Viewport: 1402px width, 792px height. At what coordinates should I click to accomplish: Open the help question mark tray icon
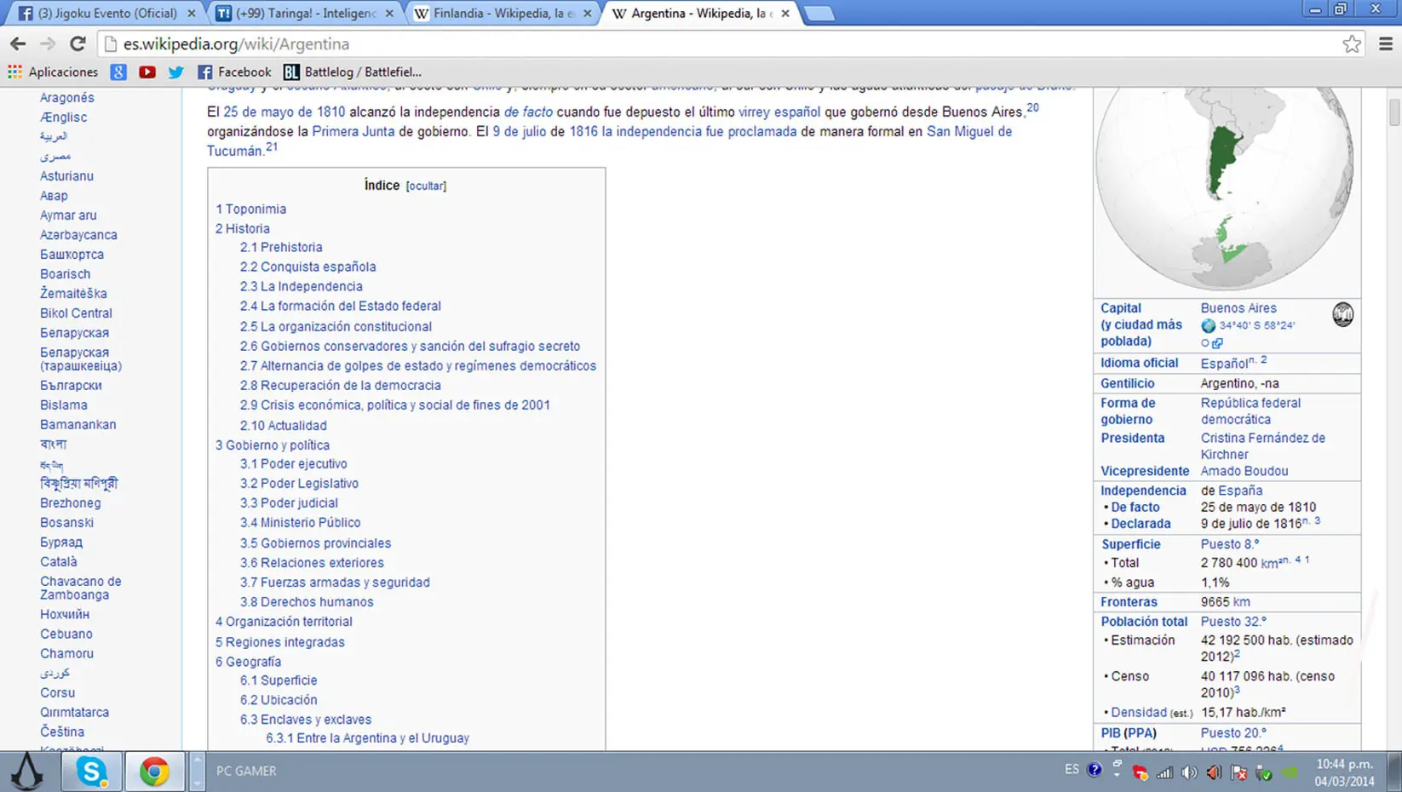click(1095, 771)
